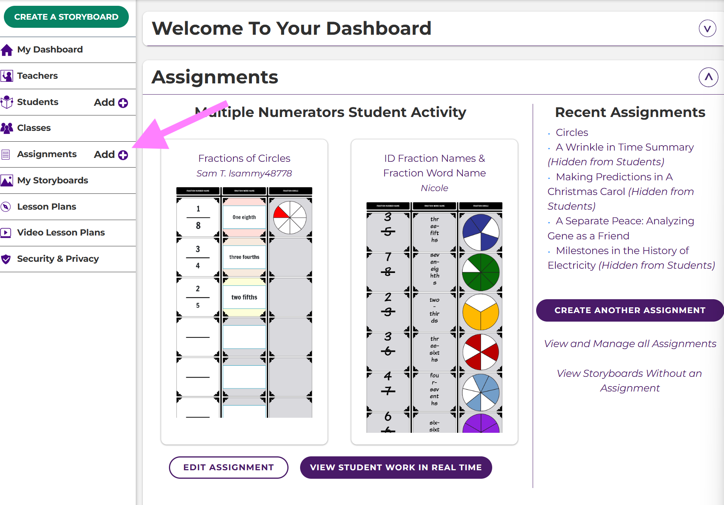Click the home icon beside My Dashboard

coord(7,50)
